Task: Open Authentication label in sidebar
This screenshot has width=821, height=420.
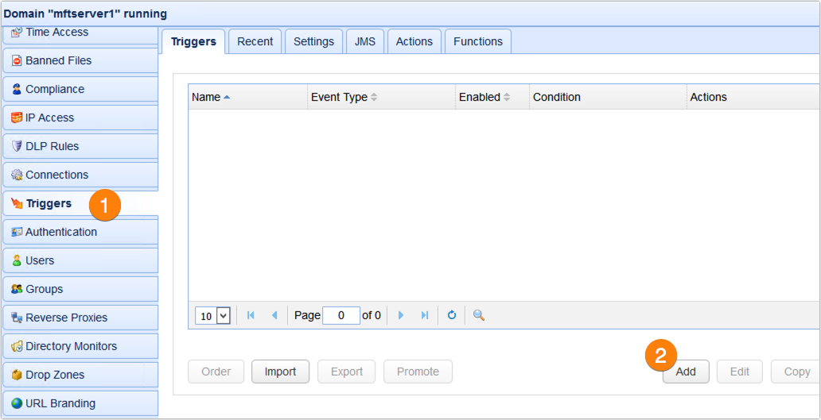Action: tap(61, 232)
